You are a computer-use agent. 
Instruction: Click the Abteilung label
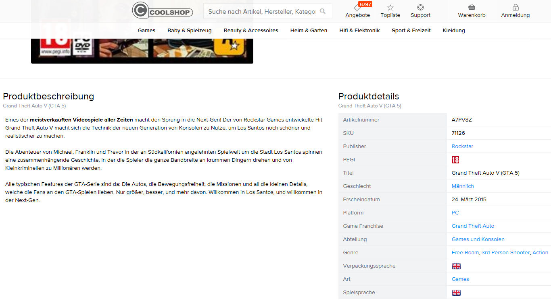click(355, 239)
